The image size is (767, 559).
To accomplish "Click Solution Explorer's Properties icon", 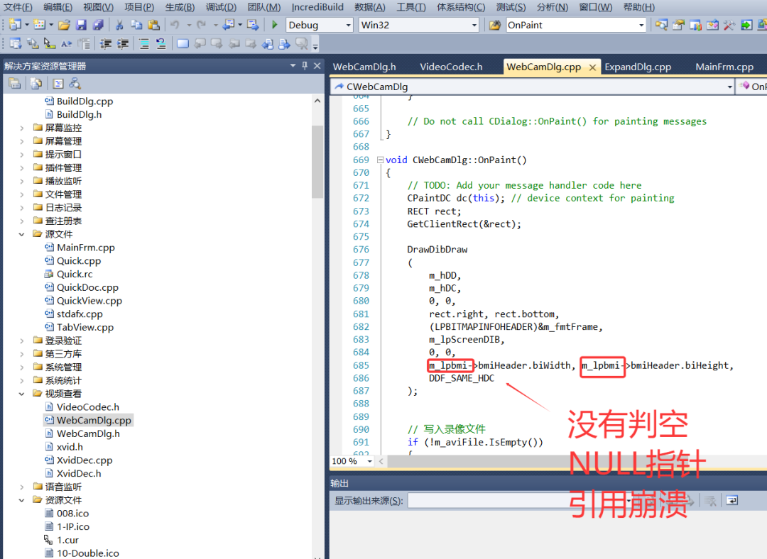I will [x=15, y=84].
